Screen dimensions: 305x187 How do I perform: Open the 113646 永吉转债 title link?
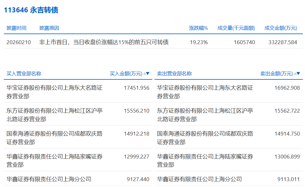pos(31,10)
